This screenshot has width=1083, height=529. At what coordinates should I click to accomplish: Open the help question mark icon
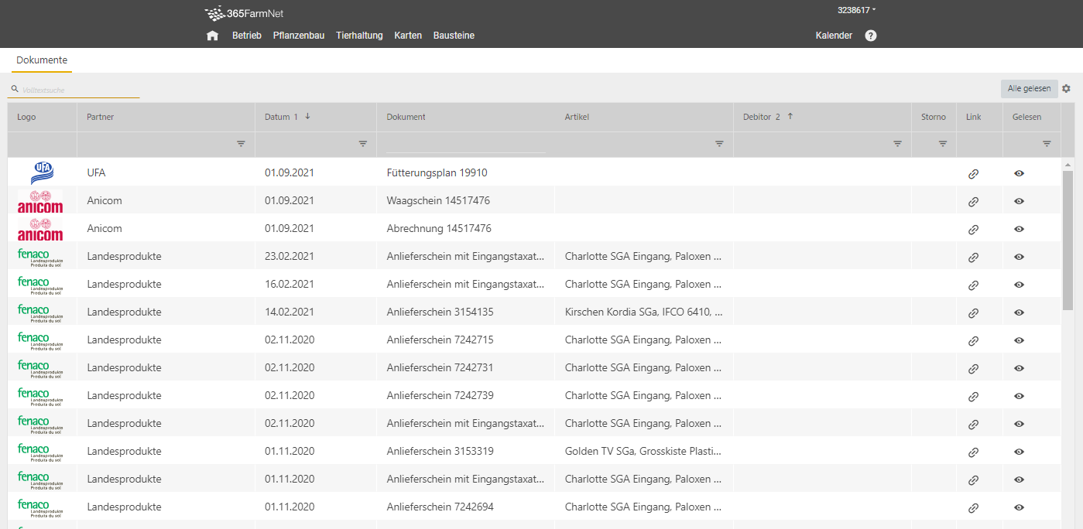870,36
